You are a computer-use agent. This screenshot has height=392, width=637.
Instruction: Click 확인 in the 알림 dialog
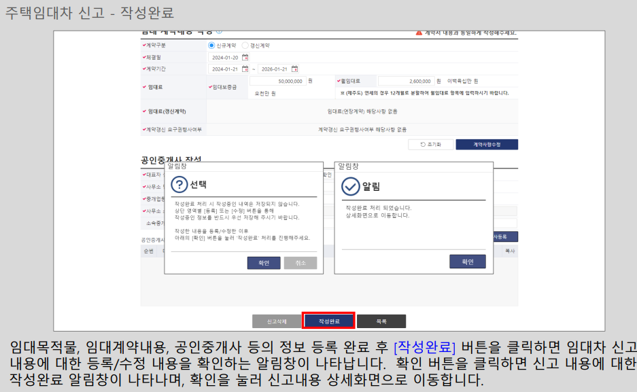(x=468, y=261)
